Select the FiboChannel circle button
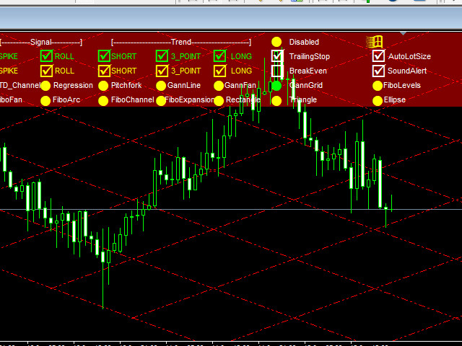This screenshot has height=346, width=462. 103,101
